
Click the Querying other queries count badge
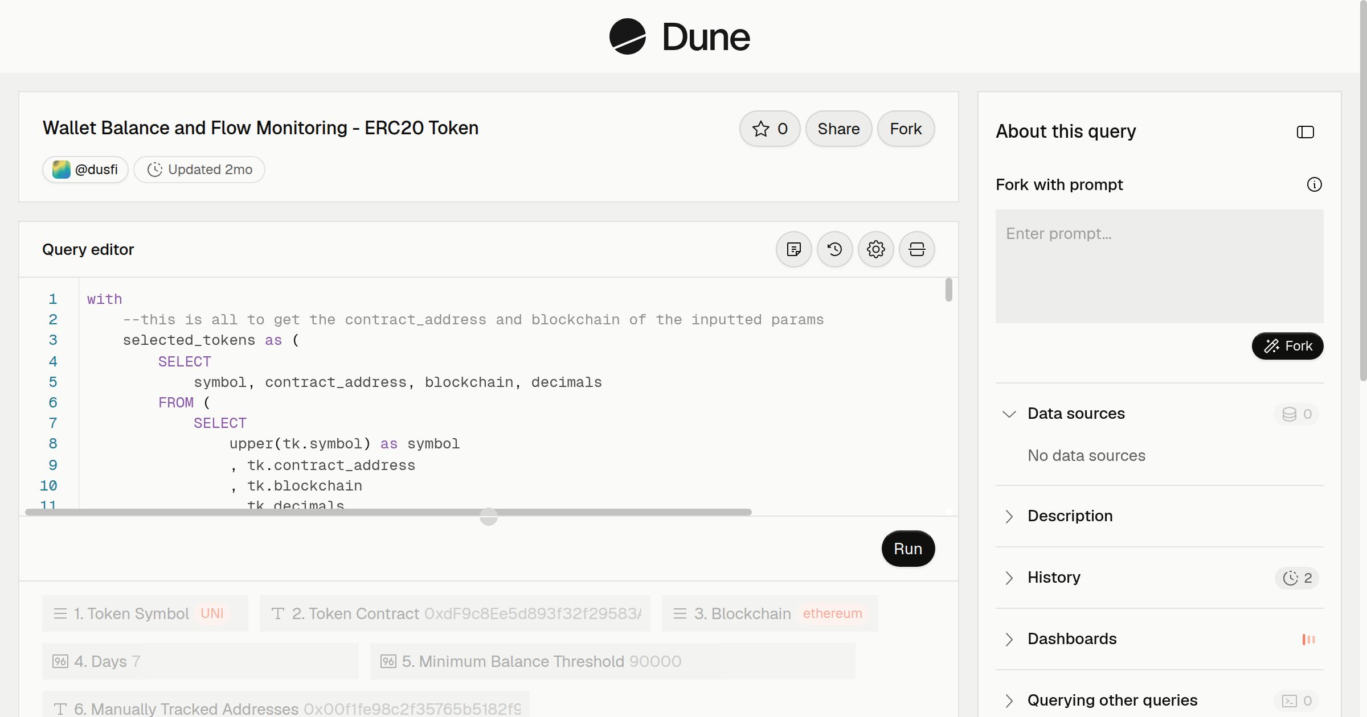pyautogui.click(x=1296, y=700)
